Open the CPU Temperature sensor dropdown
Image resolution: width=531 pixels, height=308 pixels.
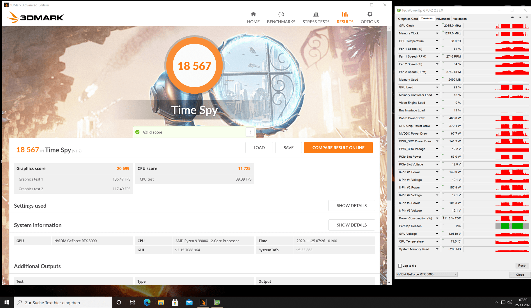pyautogui.click(x=437, y=241)
